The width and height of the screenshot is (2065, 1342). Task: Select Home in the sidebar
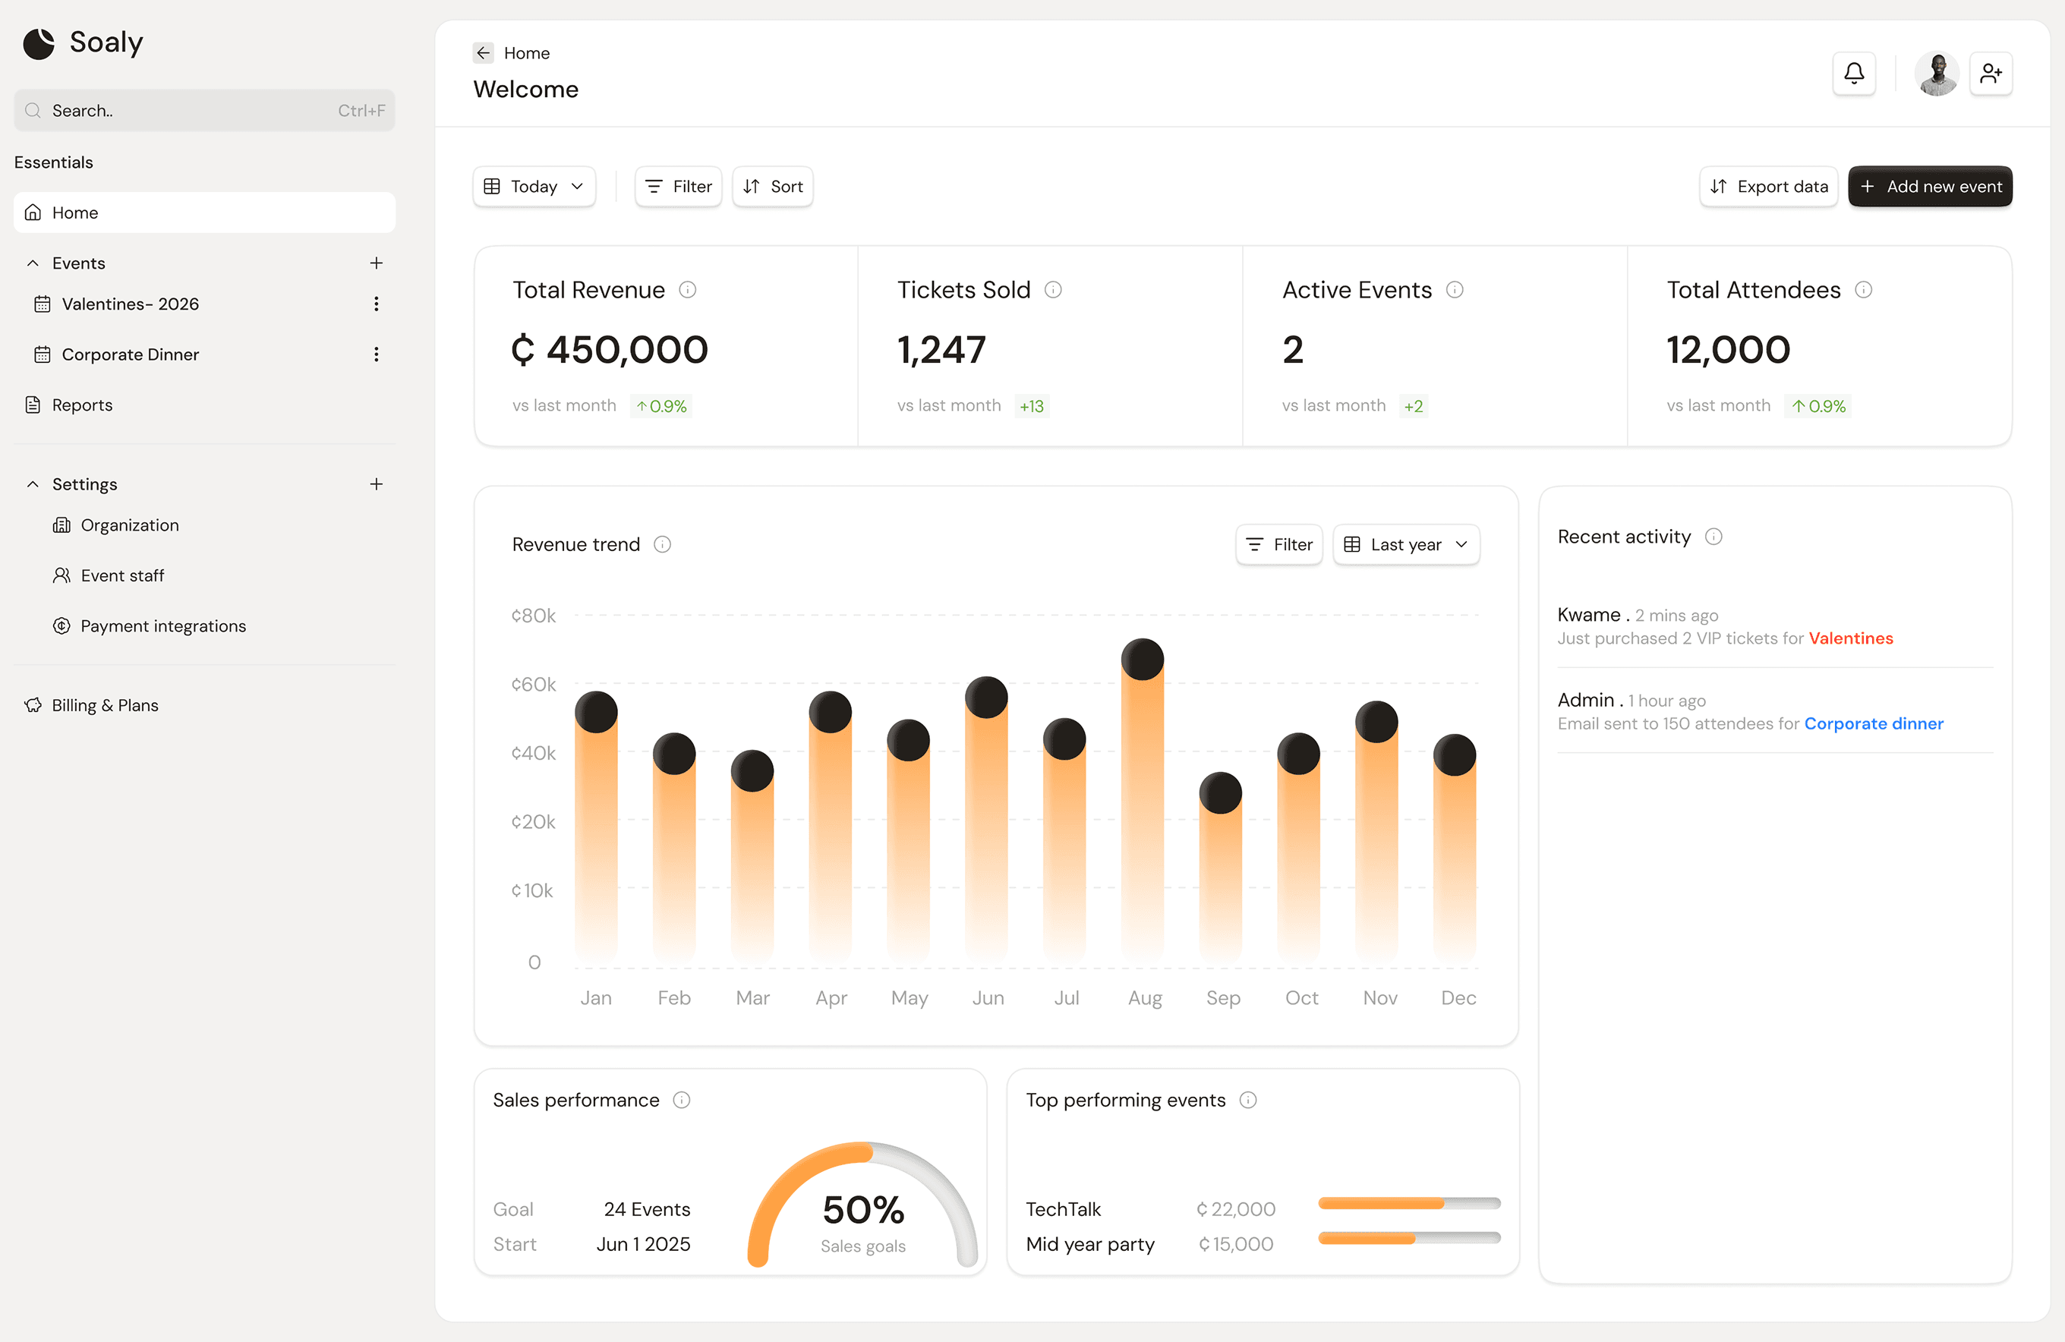204,212
